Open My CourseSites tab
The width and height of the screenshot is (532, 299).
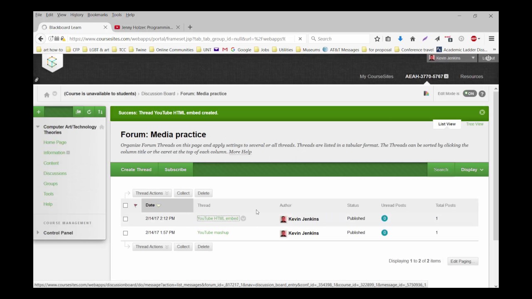tap(377, 76)
